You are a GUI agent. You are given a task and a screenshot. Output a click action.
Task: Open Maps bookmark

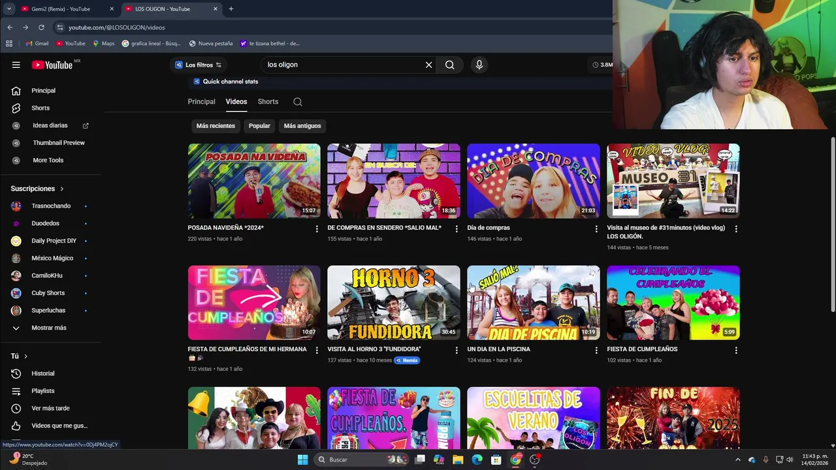point(104,44)
